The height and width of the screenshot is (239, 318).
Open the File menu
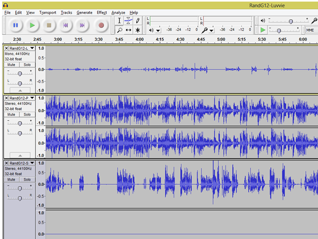(7, 13)
